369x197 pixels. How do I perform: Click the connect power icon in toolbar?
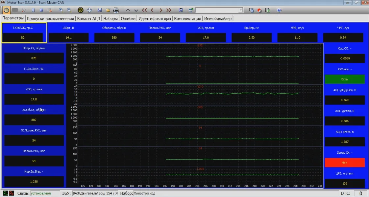pos(6,10)
